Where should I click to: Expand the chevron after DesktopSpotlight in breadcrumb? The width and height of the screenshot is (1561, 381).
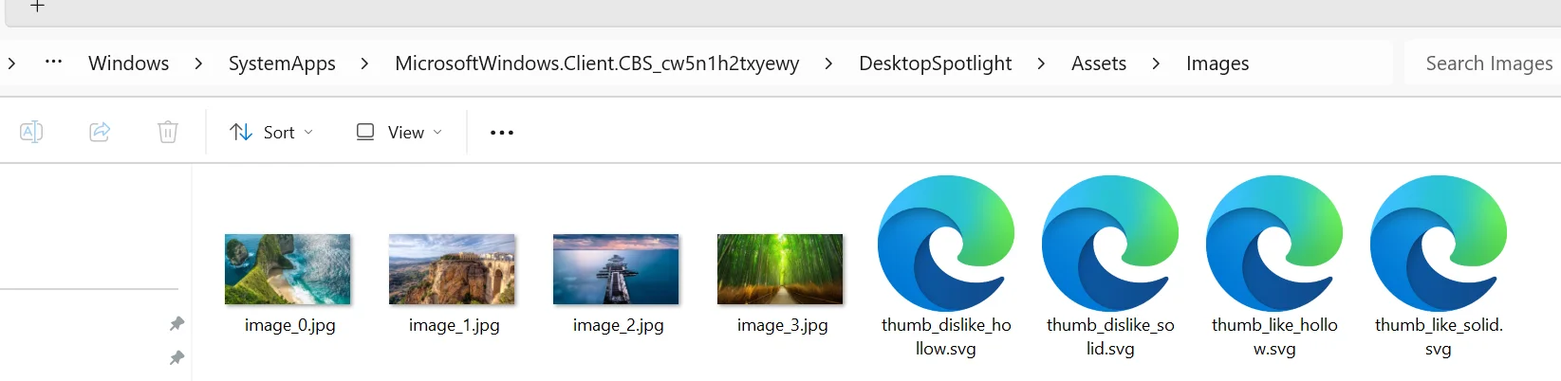[x=1041, y=63]
